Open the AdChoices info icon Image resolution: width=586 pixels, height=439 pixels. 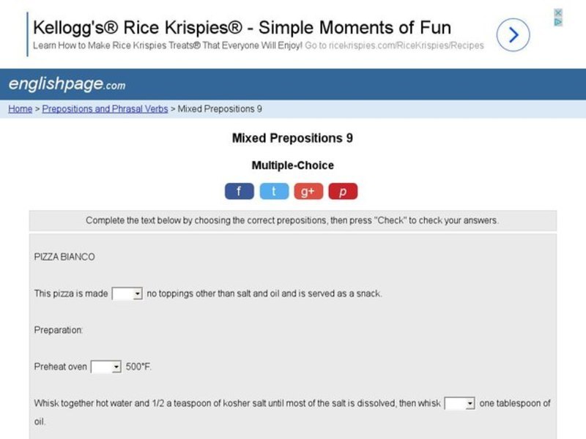pyautogui.click(x=557, y=22)
